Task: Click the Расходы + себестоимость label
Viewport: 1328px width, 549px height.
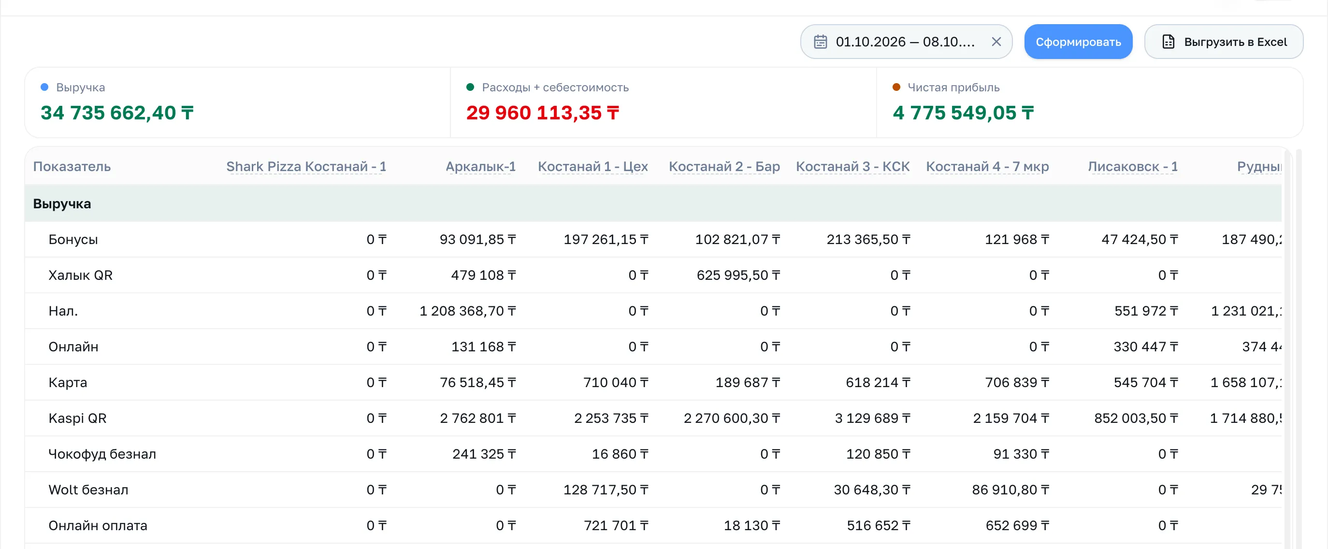Action: [555, 87]
